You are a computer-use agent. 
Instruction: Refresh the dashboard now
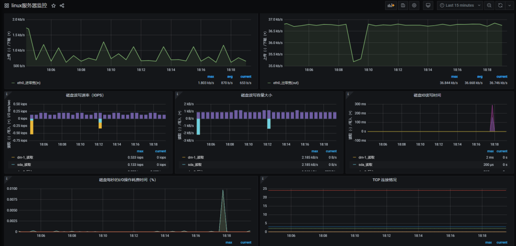tap(500, 5)
